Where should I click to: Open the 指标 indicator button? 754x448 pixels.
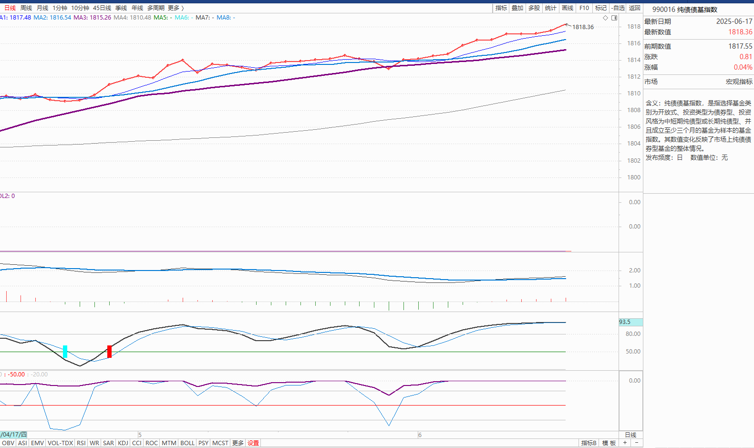pos(501,8)
